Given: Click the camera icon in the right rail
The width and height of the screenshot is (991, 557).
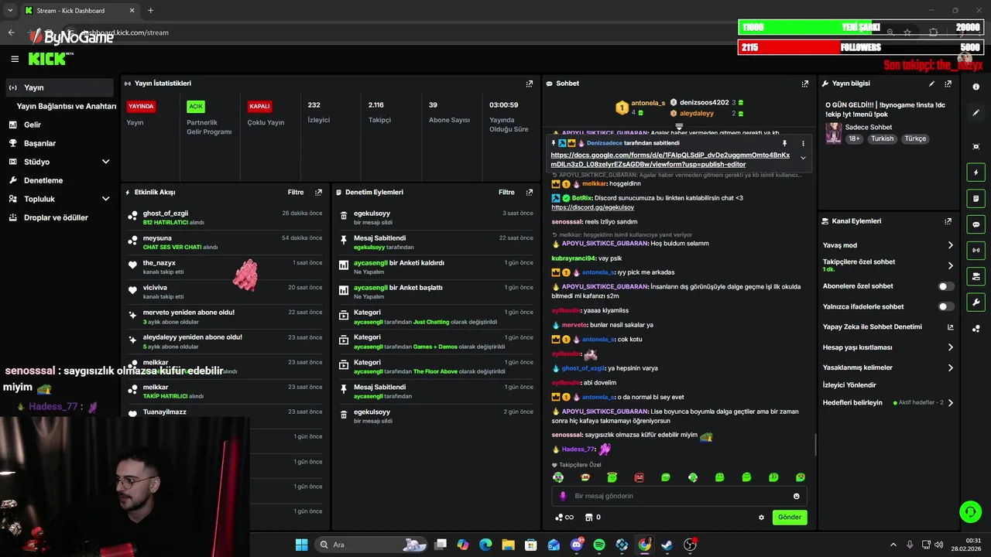Looking at the screenshot, I should pyautogui.click(x=976, y=276).
